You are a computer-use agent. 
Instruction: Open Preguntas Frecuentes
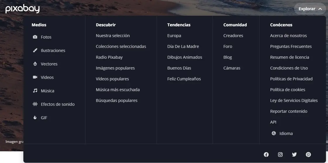tap(291, 46)
